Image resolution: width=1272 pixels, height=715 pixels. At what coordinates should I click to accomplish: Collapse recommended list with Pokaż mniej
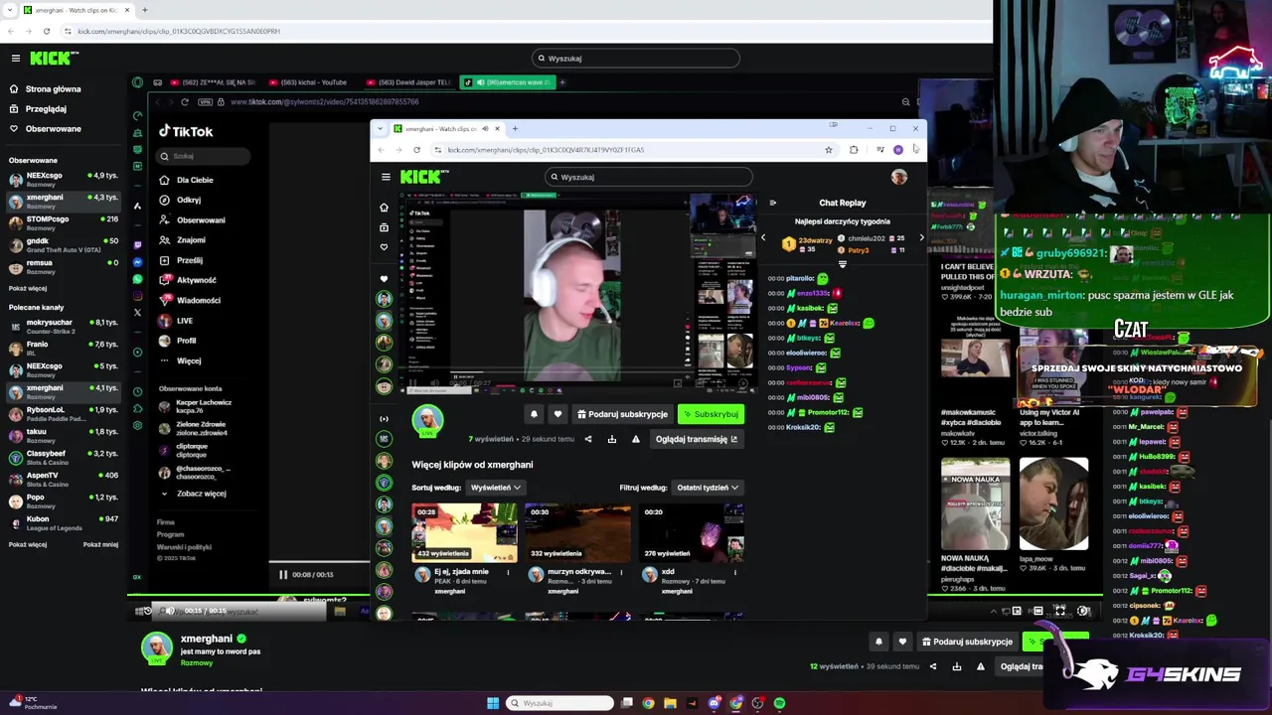click(100, 544)
